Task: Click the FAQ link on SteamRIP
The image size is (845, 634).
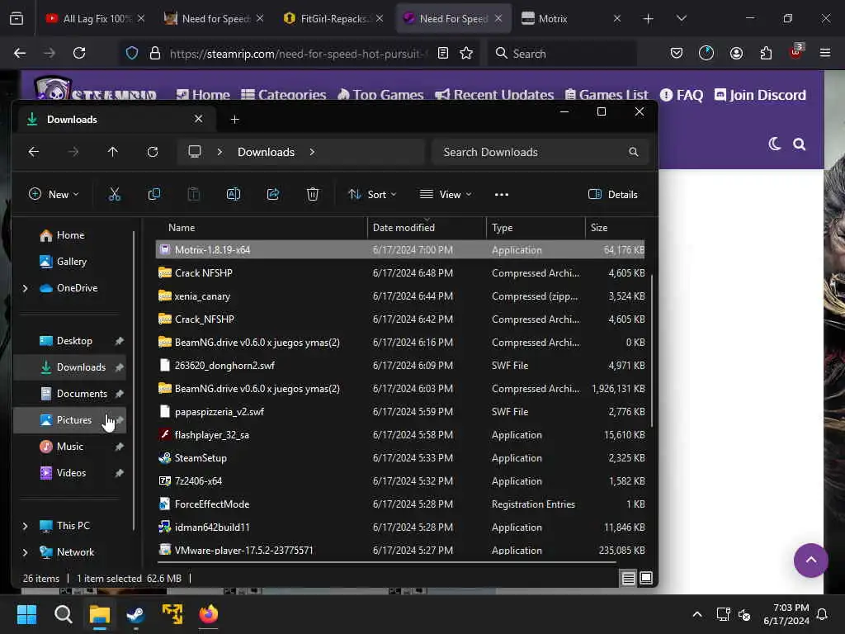Action: coord(682,96)
